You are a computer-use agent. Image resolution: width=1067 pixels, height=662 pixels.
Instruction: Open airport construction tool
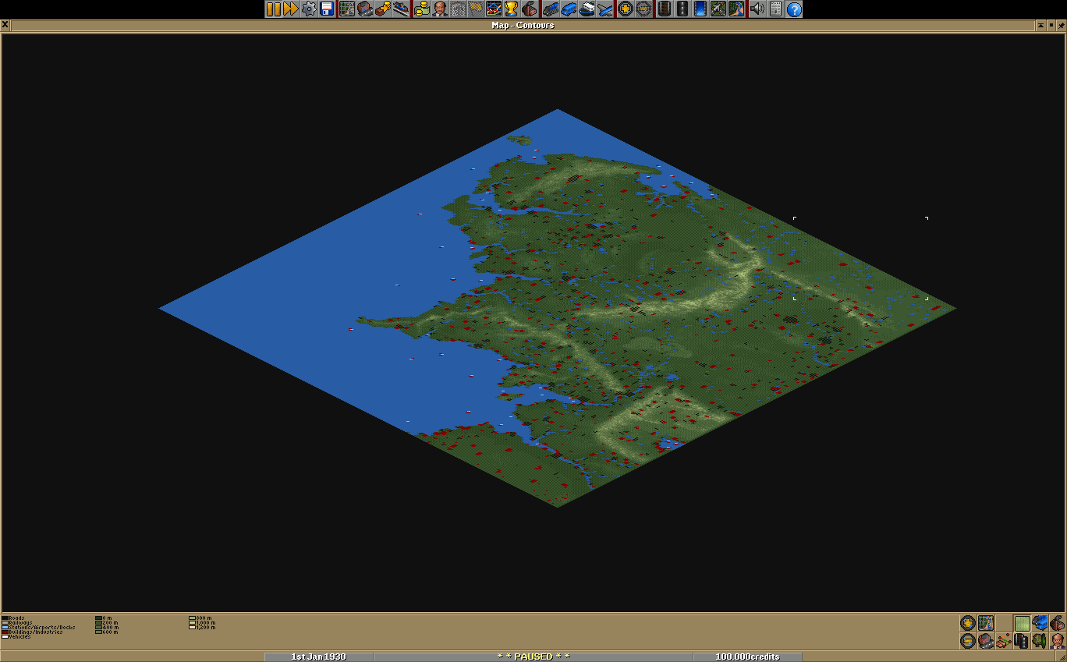click(718, 9)
